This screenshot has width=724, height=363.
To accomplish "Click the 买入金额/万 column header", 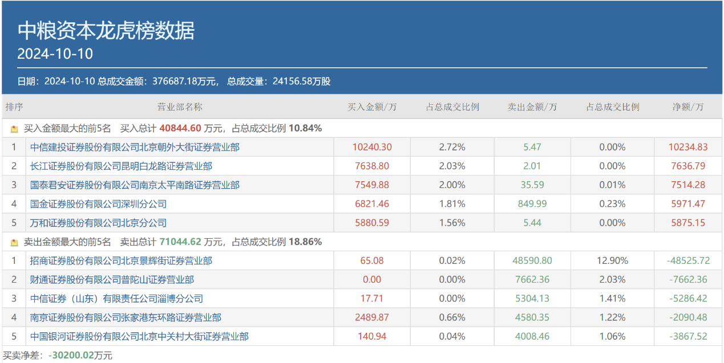I will [x=372, y=107].
